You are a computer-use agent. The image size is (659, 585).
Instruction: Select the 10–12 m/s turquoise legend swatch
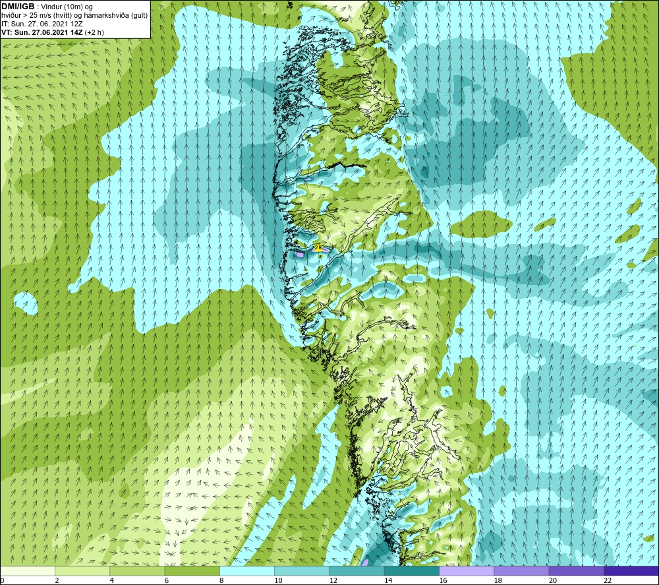(x=302, y=570)
